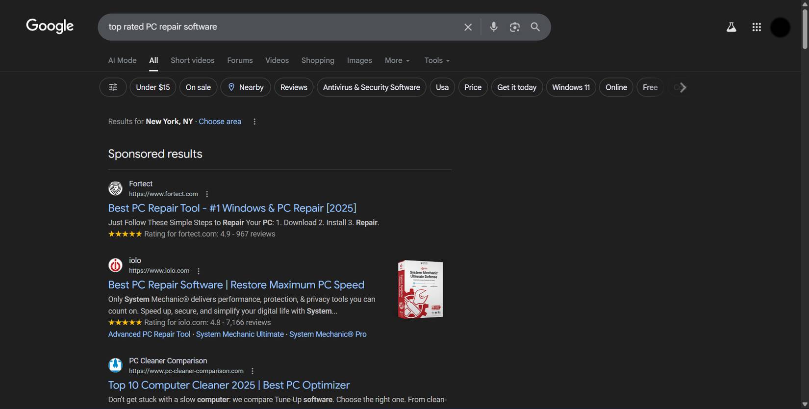Open three-dot menu beside iolo.com URL

(x=199, y=271)
